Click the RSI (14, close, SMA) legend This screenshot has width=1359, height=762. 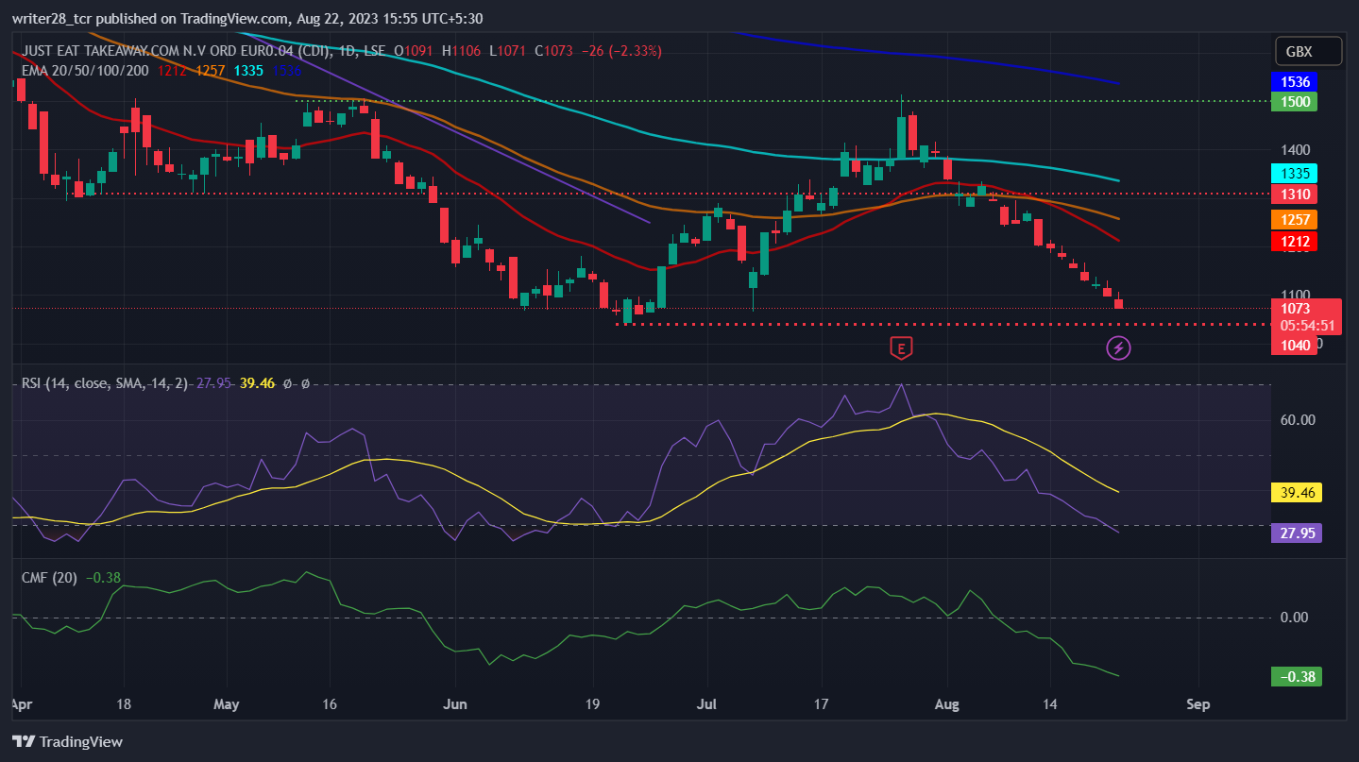pos(105,383)
